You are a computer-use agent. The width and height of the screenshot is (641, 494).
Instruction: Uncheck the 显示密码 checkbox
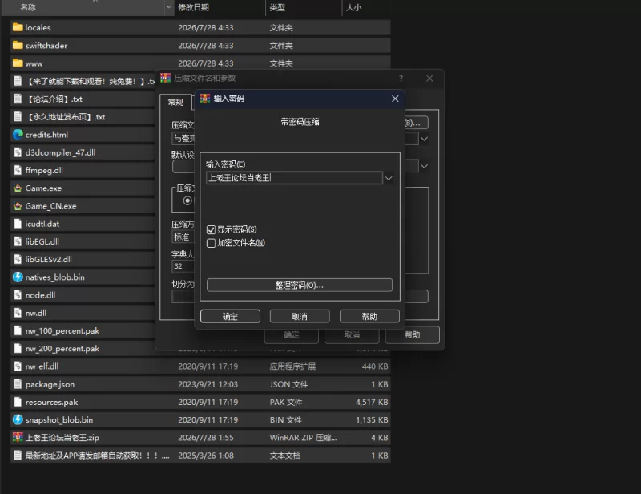(x=211, y=229)
